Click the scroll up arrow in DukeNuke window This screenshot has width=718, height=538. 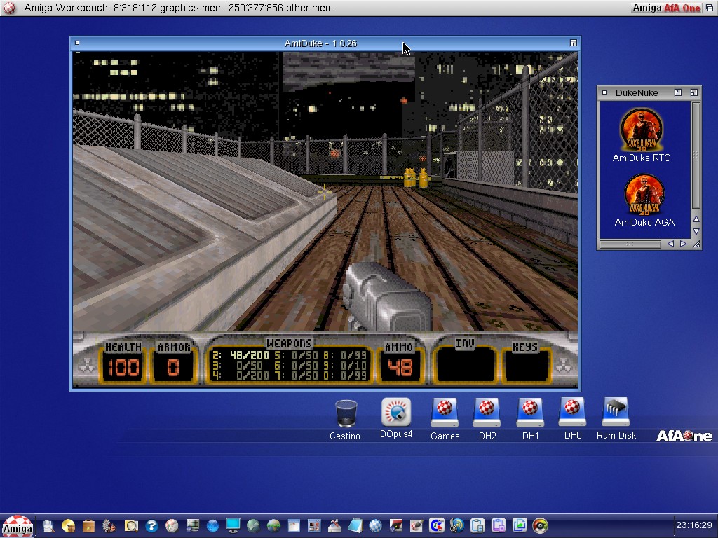pos(696,219)
